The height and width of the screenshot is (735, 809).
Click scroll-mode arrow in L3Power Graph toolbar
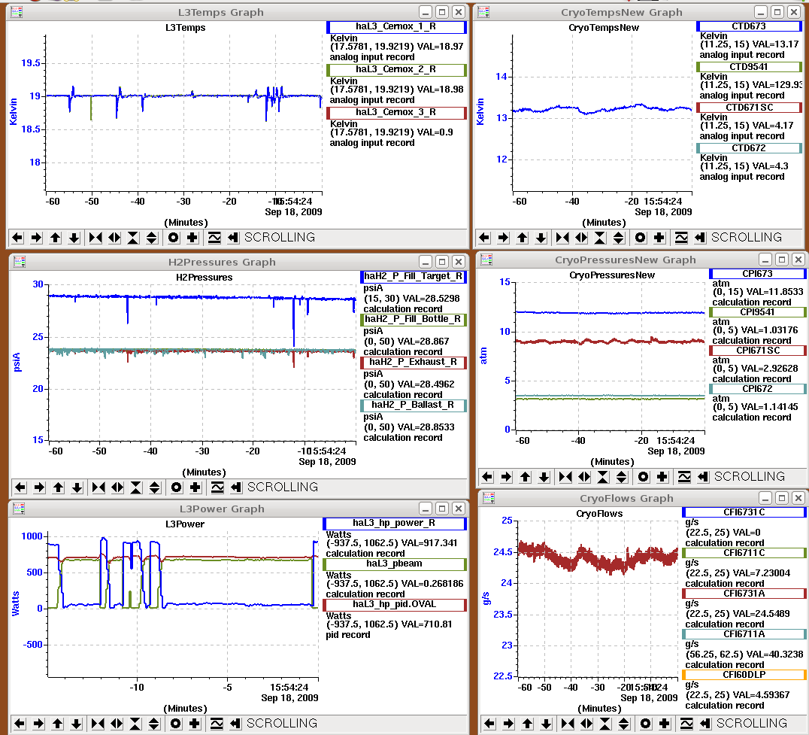pos(235,724)
